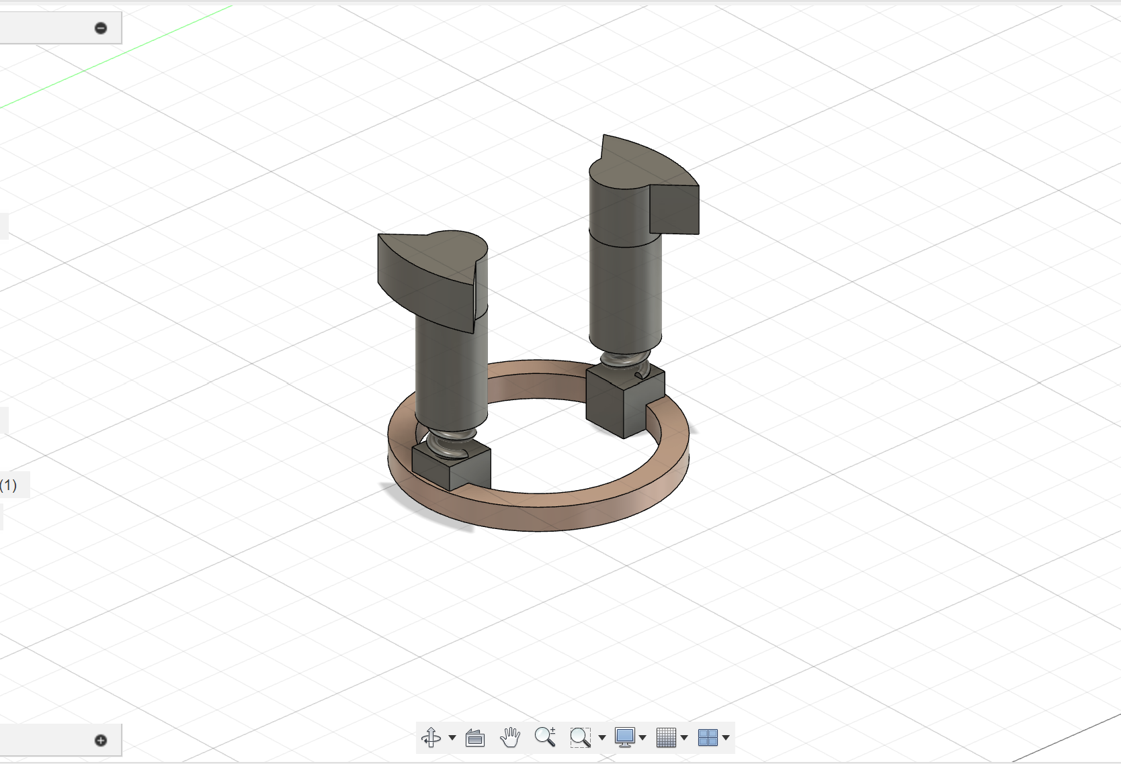Collapse the top-left panel with minus button

[x=101, y=28]
